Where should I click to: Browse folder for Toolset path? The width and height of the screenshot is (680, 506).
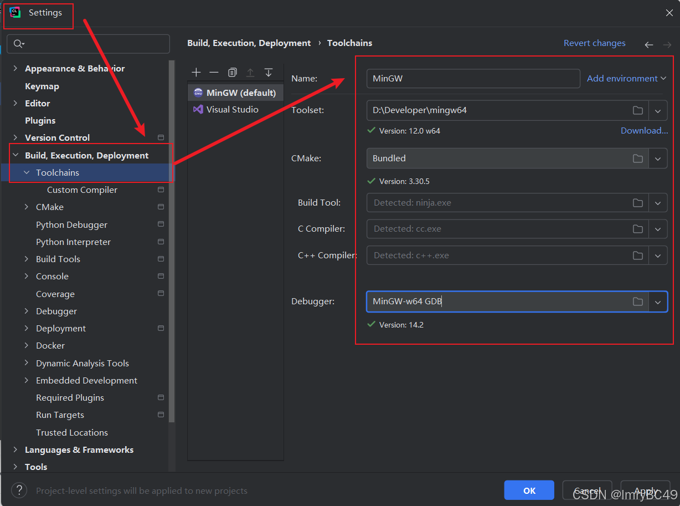[638, 110]
